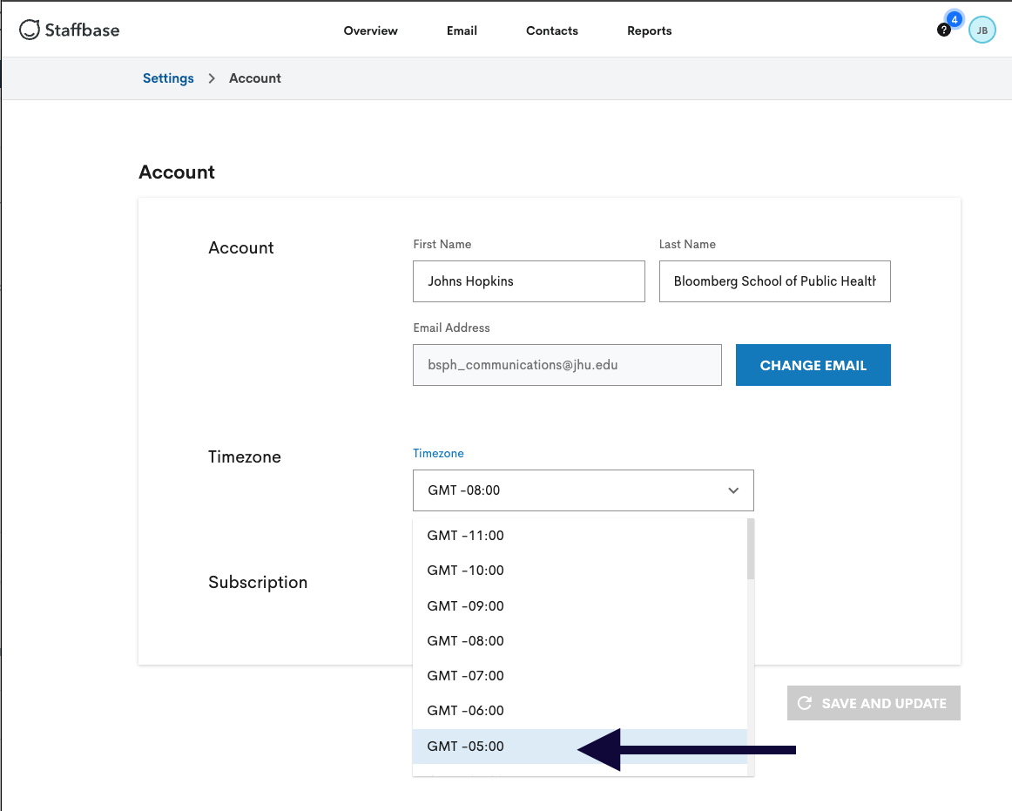The height and width of the screenshot is (811, 1012).
Task: Open the JB user avatar menu
Action: pos(982,30)
